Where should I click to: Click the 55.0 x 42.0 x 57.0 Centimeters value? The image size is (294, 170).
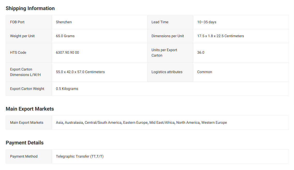point(80,72)
